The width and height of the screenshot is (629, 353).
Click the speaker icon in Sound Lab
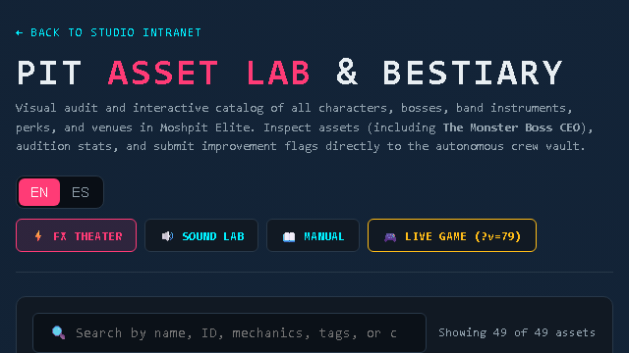tap(167, 236)
